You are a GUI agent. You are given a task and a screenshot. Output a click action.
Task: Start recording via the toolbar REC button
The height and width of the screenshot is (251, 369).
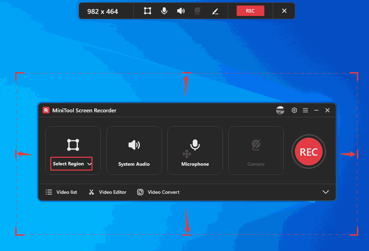pos(250,11)
